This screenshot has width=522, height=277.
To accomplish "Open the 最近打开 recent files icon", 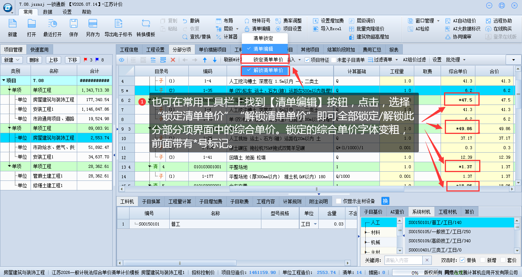I will pyautogui.click(x=52, y=23).
